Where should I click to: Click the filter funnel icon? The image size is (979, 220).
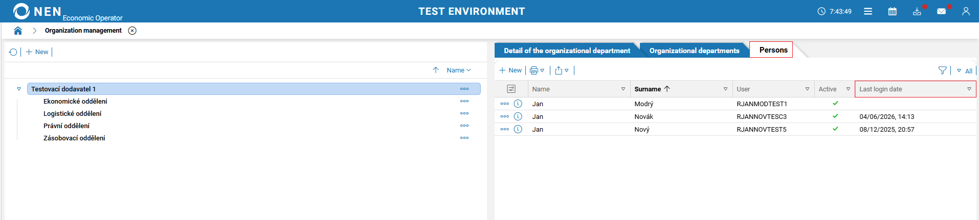pos(943,70)
